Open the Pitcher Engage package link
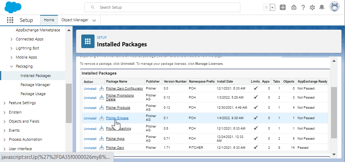 coord(117,118)
